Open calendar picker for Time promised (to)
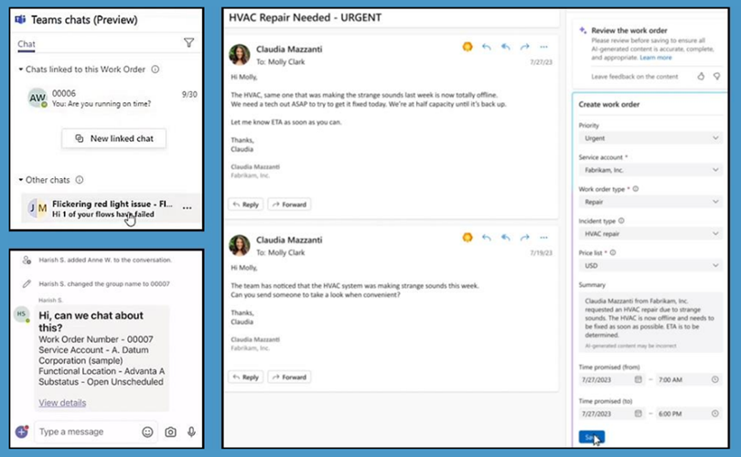Screen dimensions: 741x457 tap(638, 413)
